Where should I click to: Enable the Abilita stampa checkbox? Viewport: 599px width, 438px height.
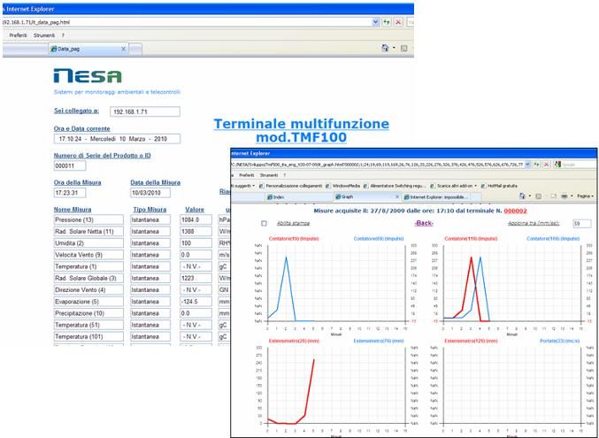(x=264, y=223)
